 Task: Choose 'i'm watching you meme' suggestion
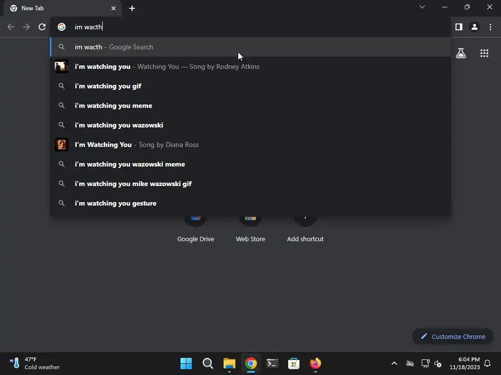point(250,105)
